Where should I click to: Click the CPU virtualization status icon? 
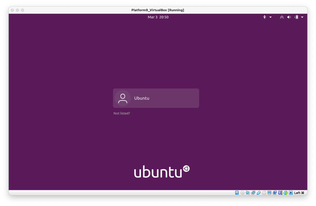[x=280, y=193]
